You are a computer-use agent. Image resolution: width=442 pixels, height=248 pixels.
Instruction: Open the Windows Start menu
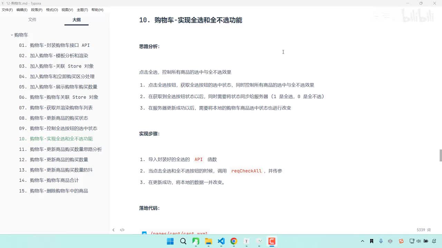[x=170, y=241]
